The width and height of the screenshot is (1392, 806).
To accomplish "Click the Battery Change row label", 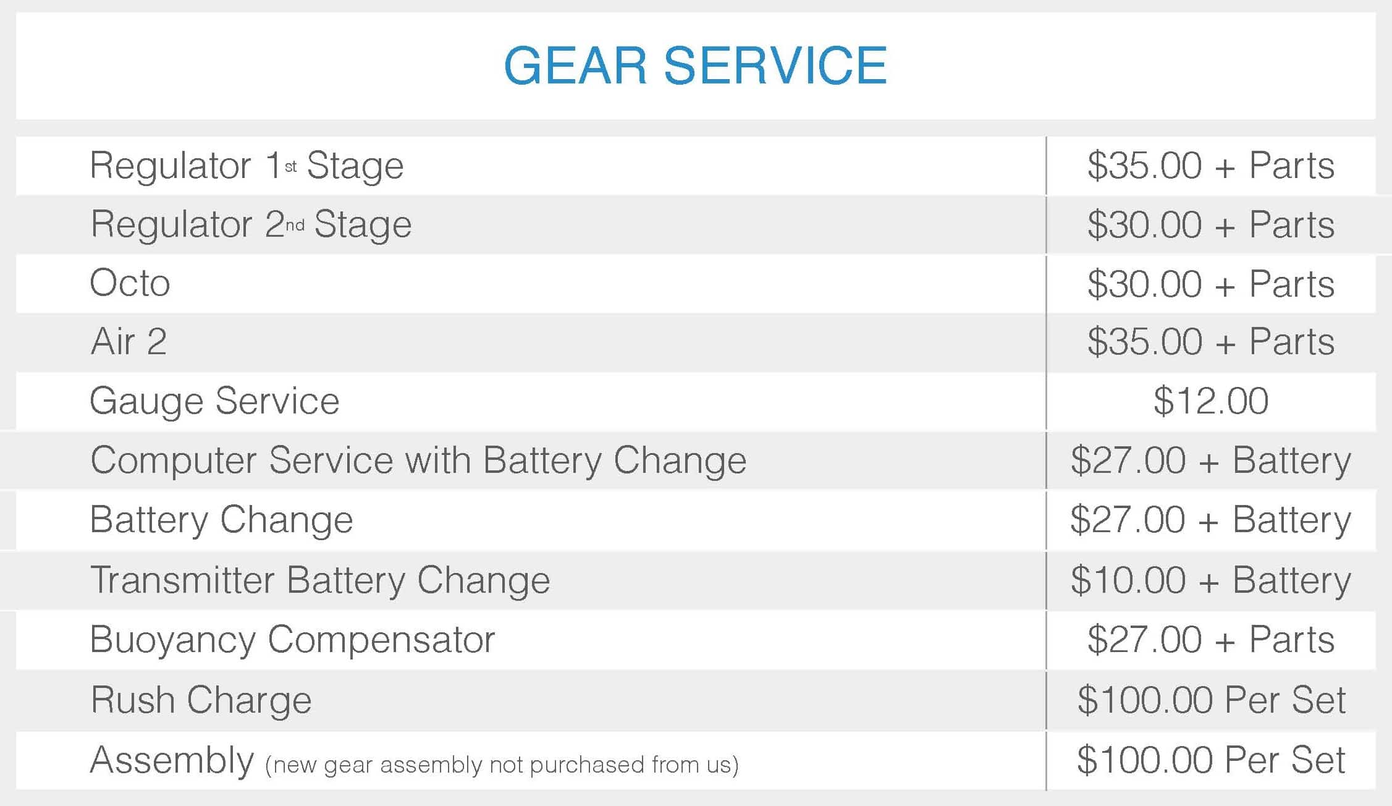I will pyautogui.click(x=221, y=520).
